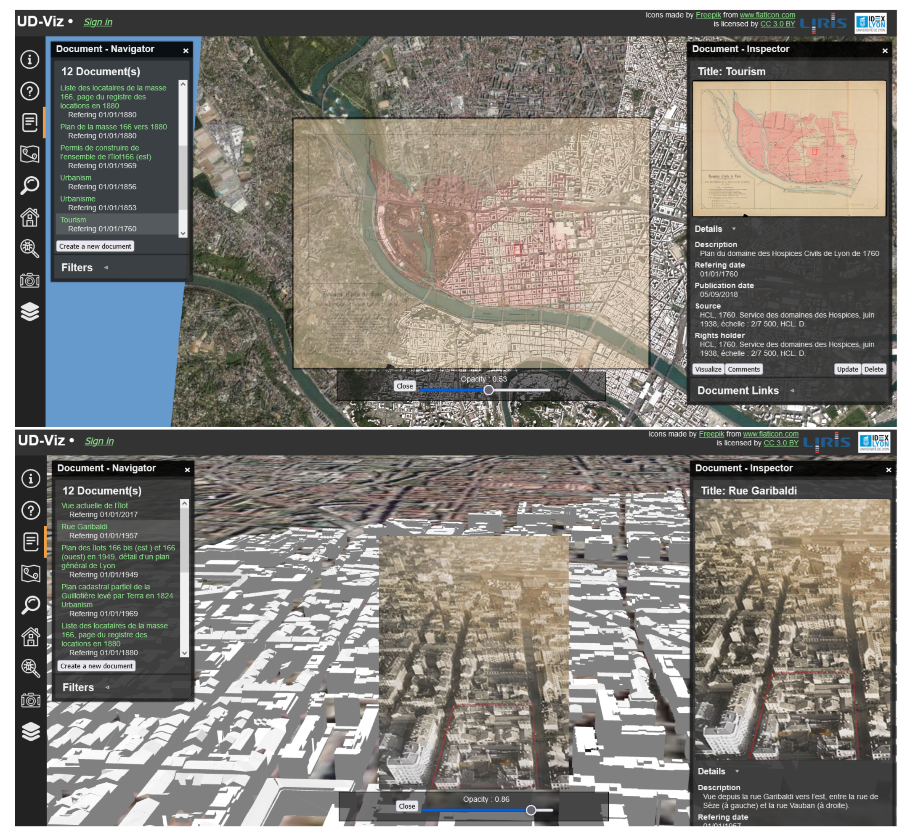
Task: Click the scroll-down arrow in top document list
Action: [x=183, y=234]
